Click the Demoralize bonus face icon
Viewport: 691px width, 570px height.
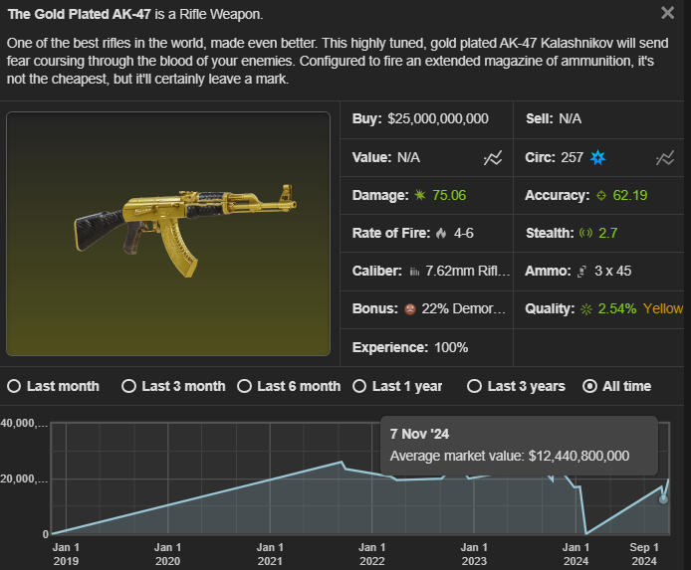410,309
